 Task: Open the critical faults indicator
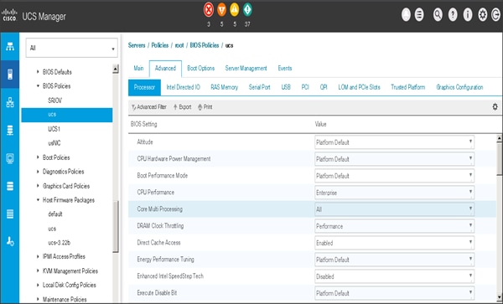(x=209, y=10)
